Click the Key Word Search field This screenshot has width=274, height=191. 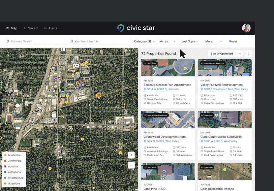coord(99,41)
